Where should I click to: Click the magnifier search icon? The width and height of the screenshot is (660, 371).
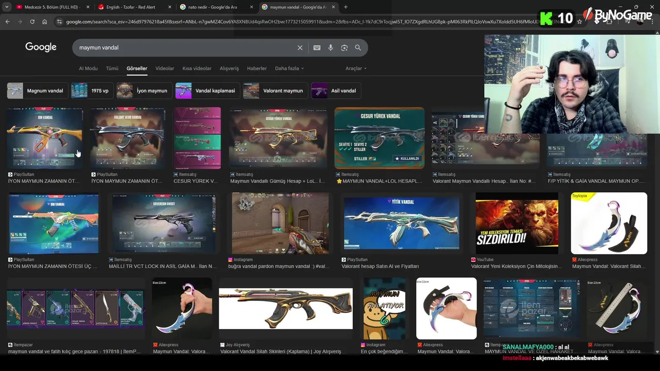(358, 47)
